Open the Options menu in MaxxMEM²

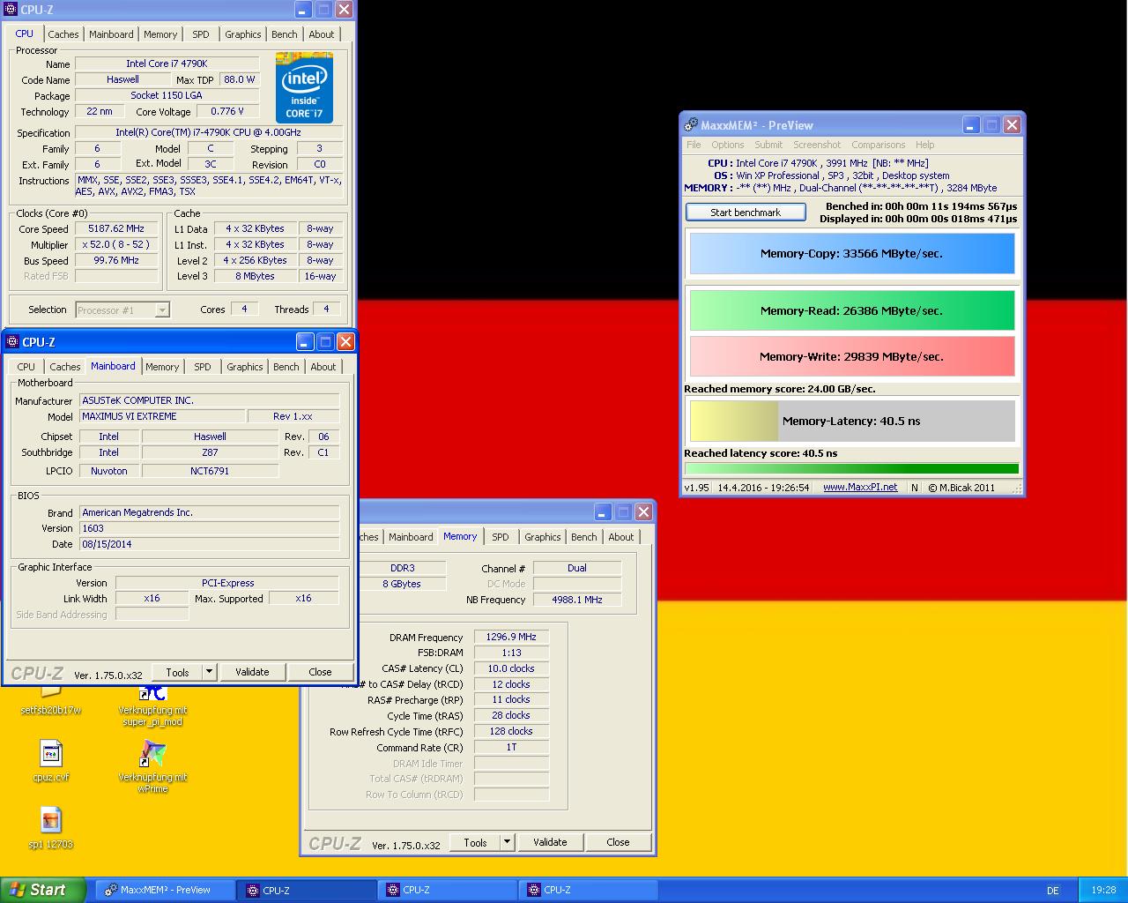(x=728, y=145)
